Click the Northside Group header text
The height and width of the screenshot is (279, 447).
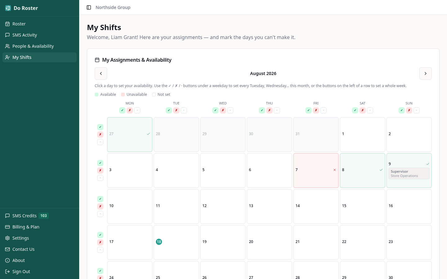pos(113,7)
